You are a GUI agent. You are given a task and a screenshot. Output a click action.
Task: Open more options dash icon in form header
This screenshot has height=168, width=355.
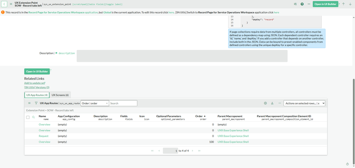click(309, 4)
